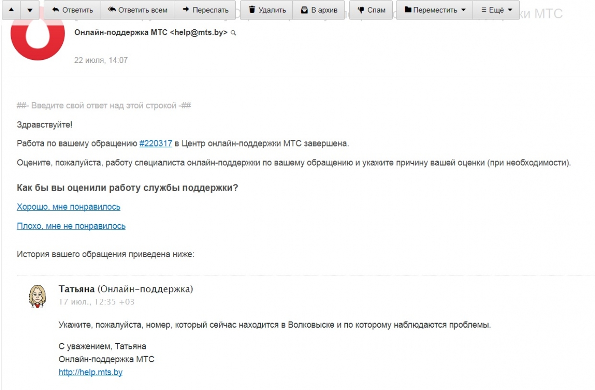Click the agent name Татьяна (Онлайн-поддержка)
595x390 pixels.
pos(126,289)
